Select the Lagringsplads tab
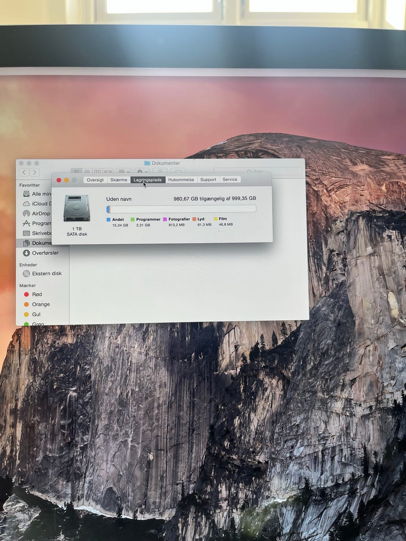406x541 pixels. 148,180
